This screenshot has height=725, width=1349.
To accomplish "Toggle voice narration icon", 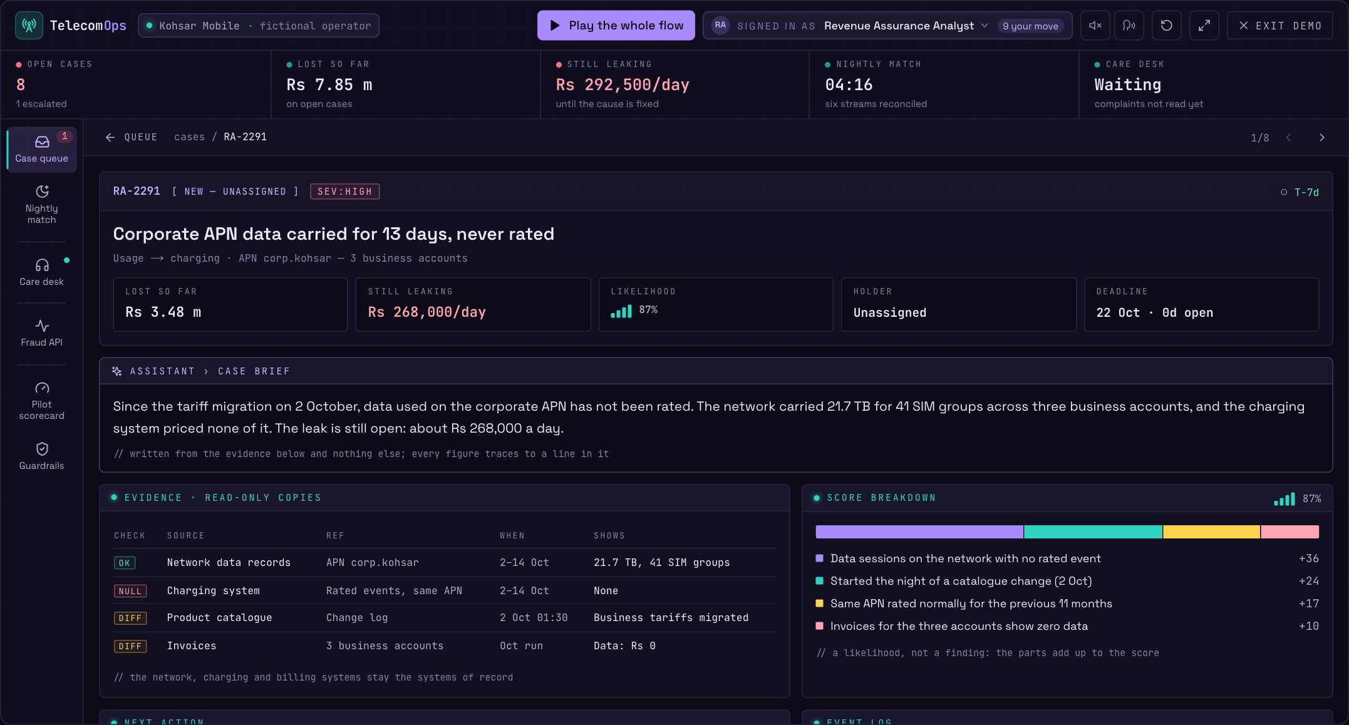I will [x=1129, y=26].
